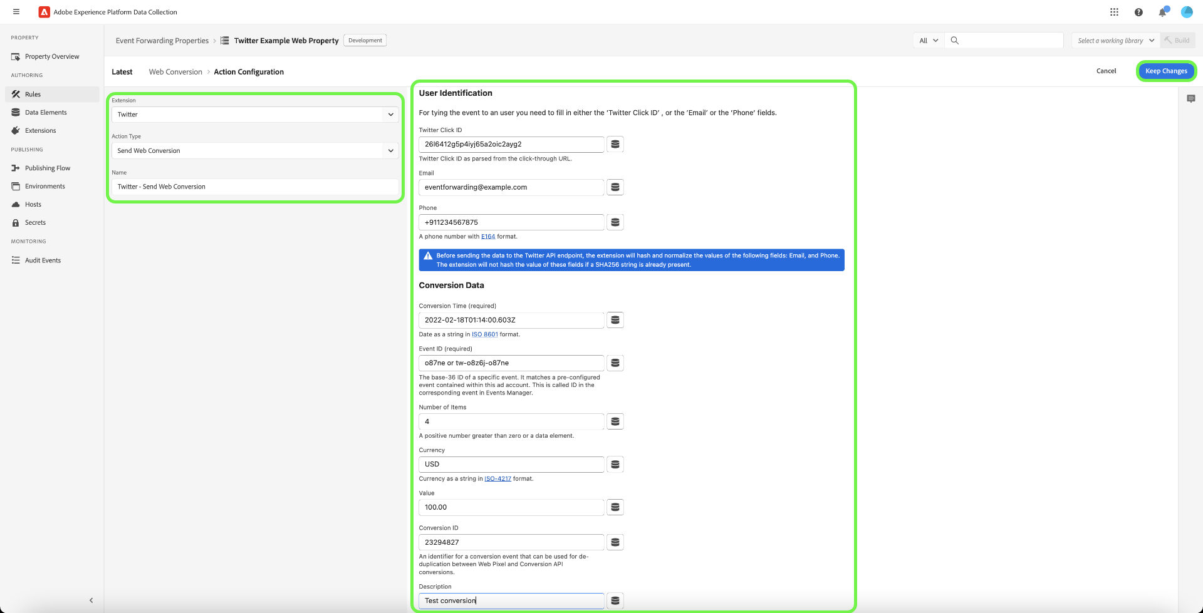Open the help question mark icon
The height and width of the screenshot is (613, 1203).
(x=1138, y=12)
